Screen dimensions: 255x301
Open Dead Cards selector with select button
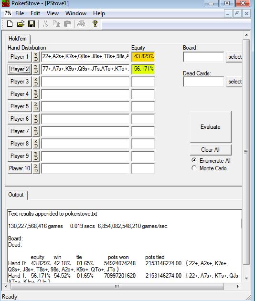coord(234,82)
